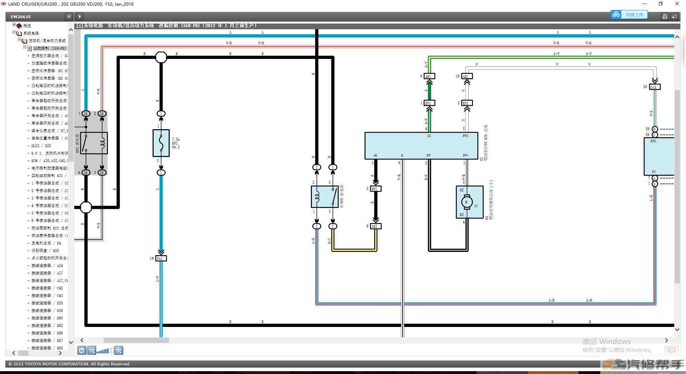
Task: Click the print icon in top toolbar
Action: pos(665,16)
